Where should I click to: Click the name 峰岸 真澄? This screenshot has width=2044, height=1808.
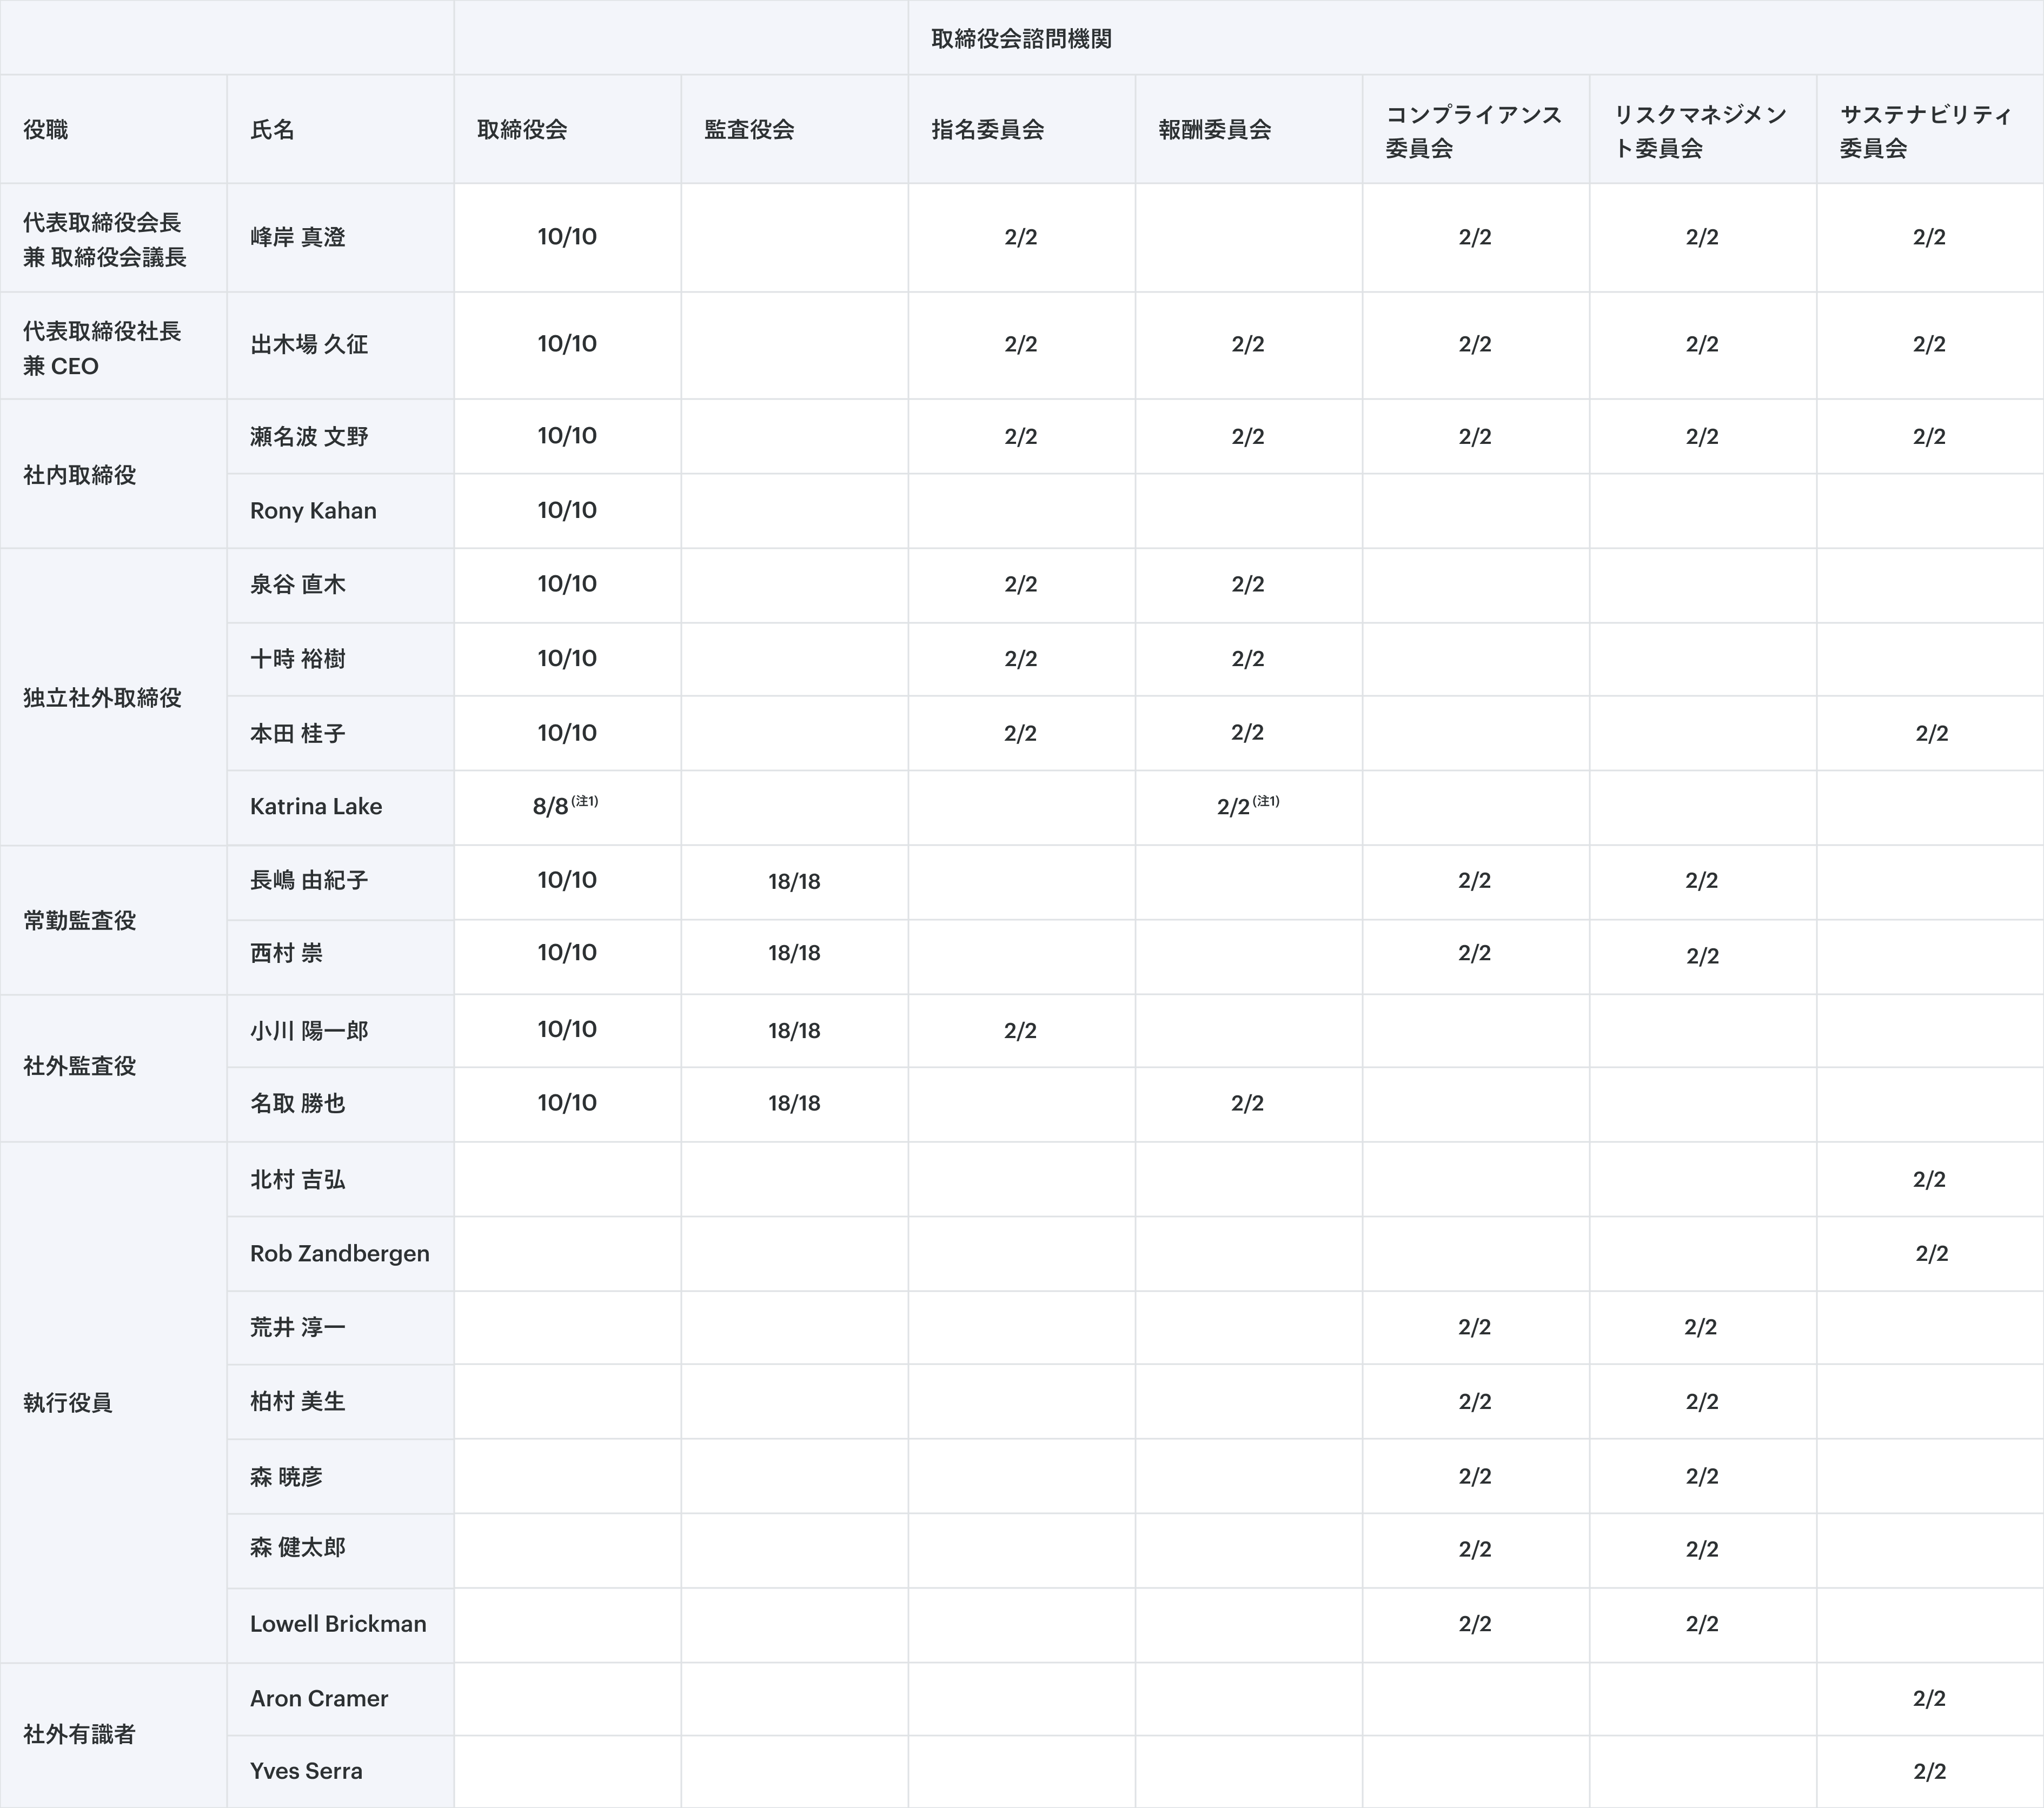point(297,238)
